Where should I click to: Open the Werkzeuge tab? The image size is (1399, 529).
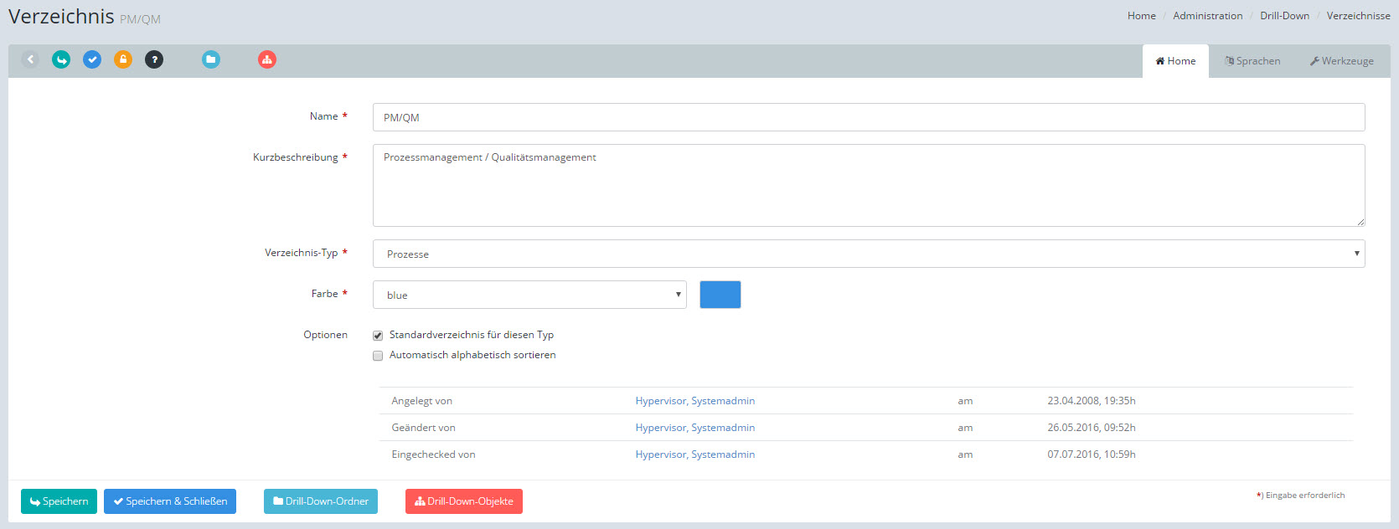tap(1341, 61)
